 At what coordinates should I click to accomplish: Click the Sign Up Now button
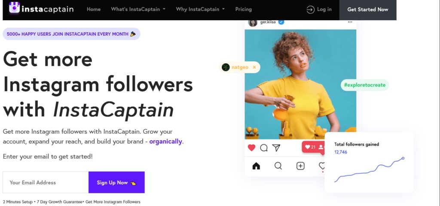click(x=116, y=182)
